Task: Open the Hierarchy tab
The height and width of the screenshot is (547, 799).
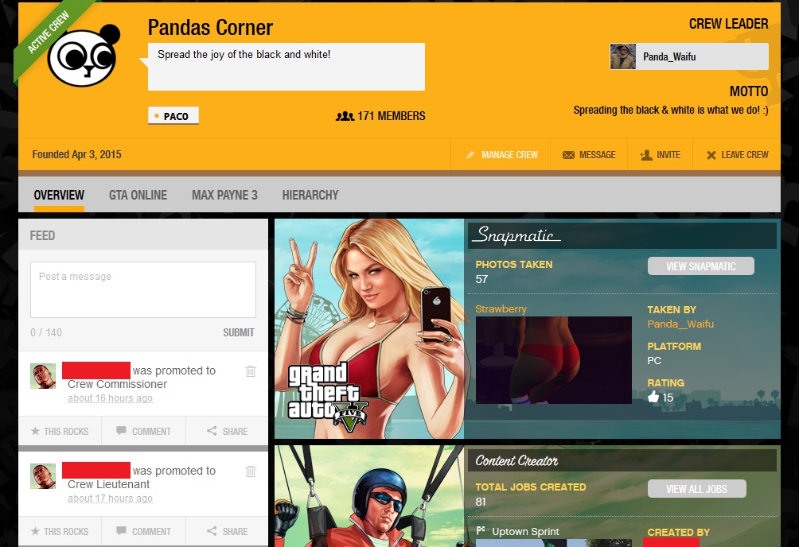Action: (x=310, y=195)
